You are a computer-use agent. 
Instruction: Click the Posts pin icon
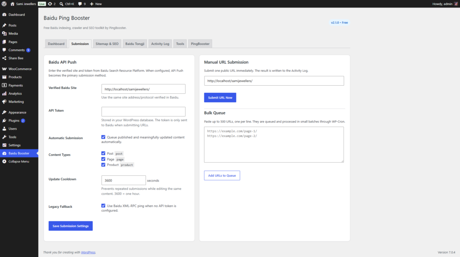point(4,25)
